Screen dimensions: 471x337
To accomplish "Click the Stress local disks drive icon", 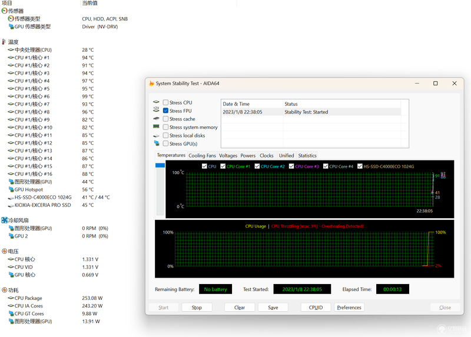I will (x=156, y=136).
